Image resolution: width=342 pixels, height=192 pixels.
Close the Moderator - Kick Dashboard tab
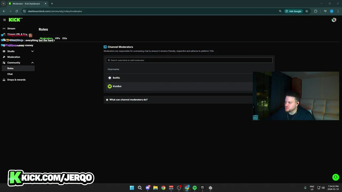coord(46,4)
